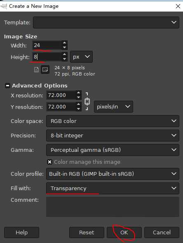The width and height of the screenshot is (183, 243).
Task: Collapse the Advanced Options section
Action: (7, 85)
